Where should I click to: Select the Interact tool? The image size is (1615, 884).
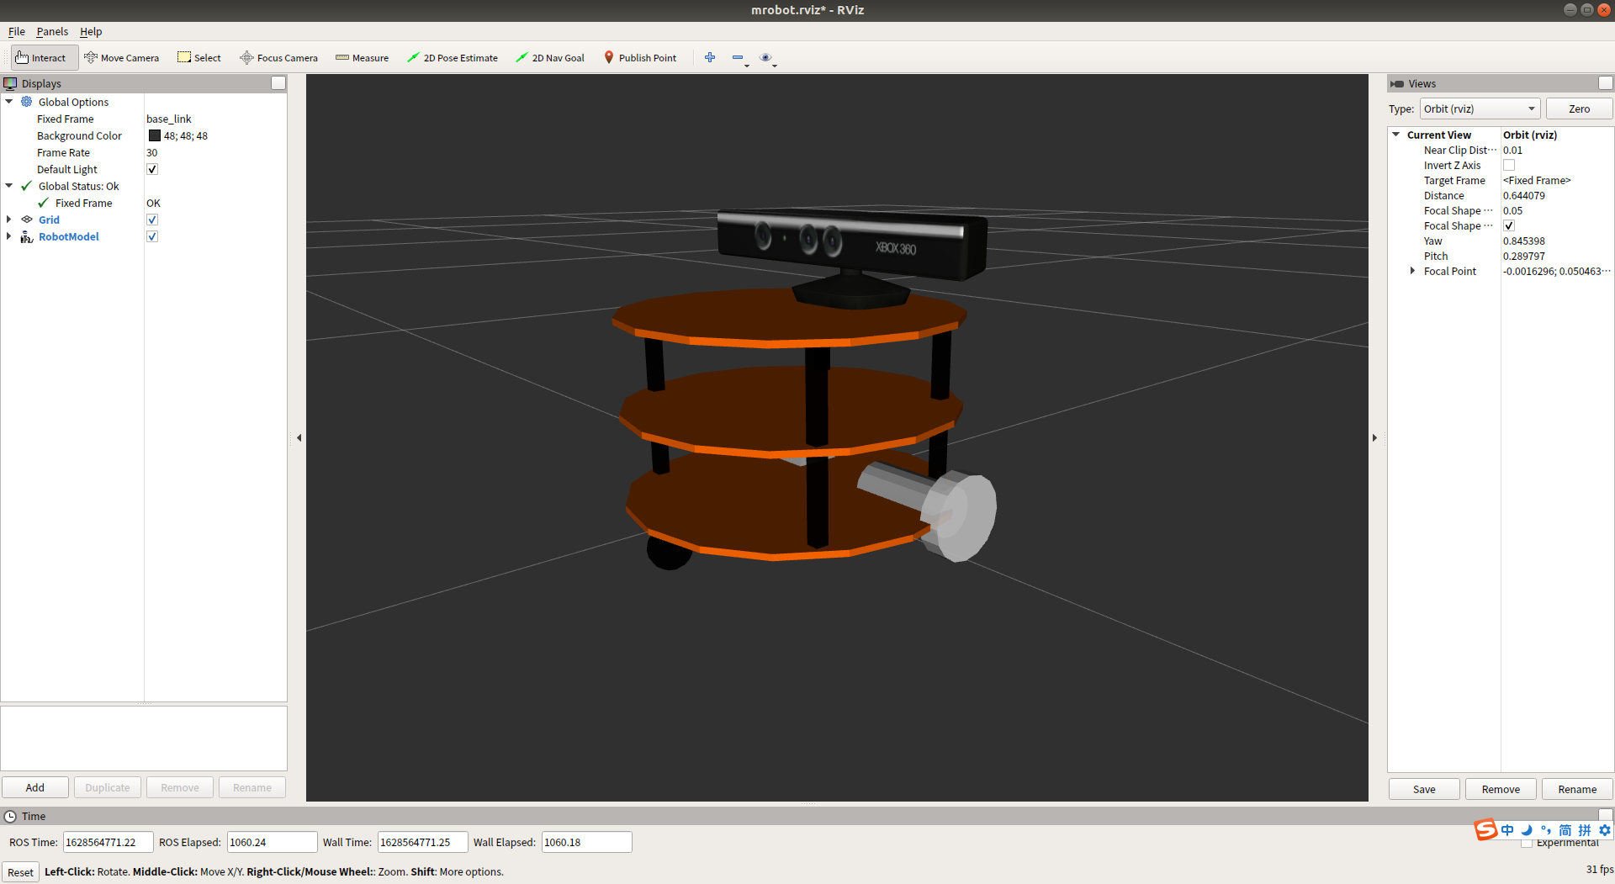[41, 58]
